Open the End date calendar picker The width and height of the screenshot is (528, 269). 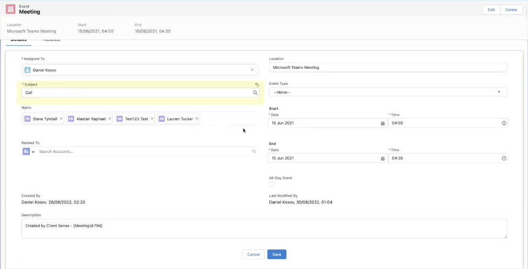382,158
